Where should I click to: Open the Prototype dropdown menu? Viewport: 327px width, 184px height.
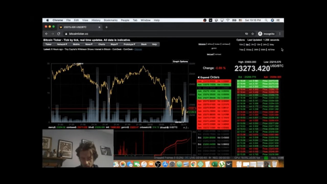(129, 44)
